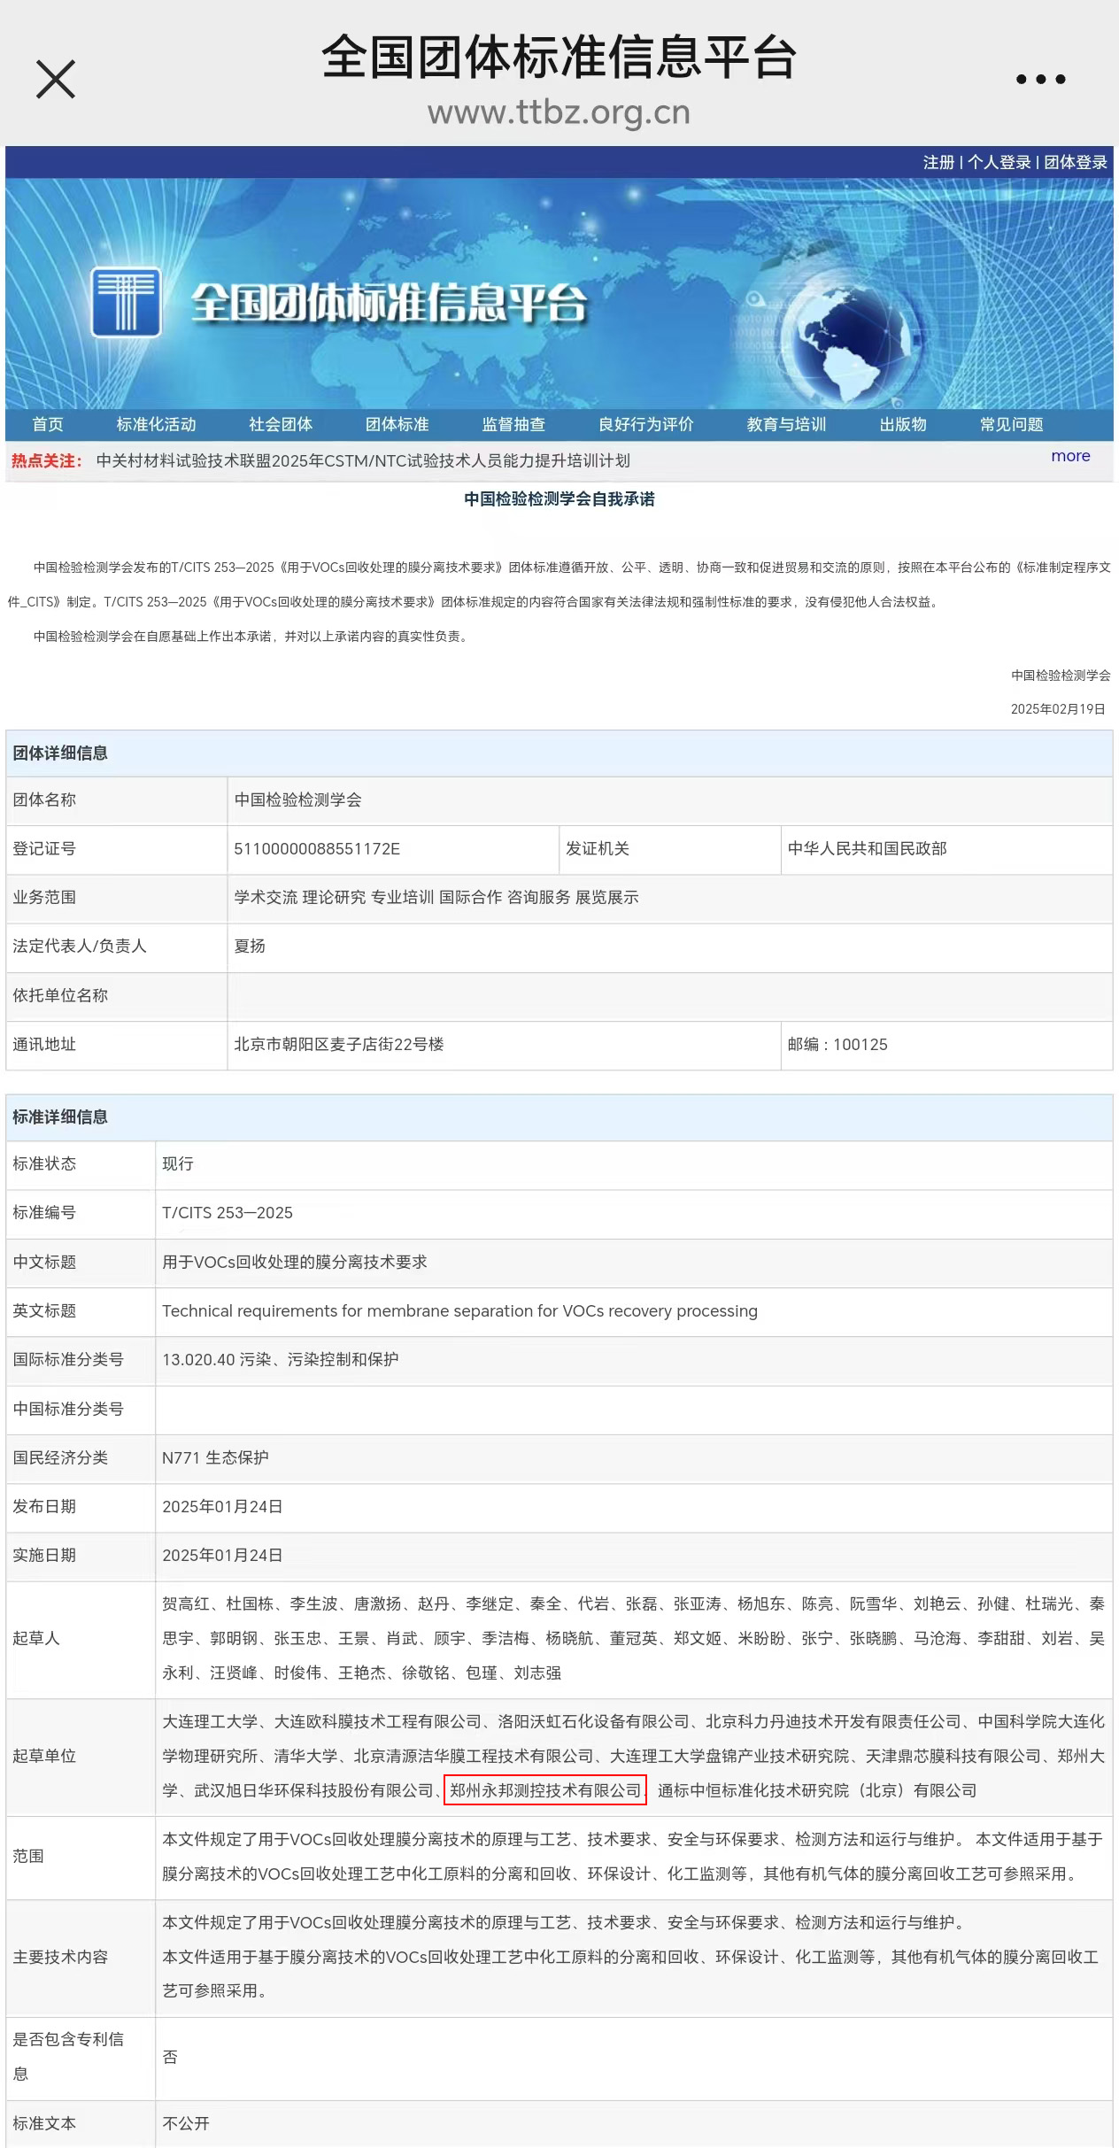Click the patent info value 否

(170, 2057)
